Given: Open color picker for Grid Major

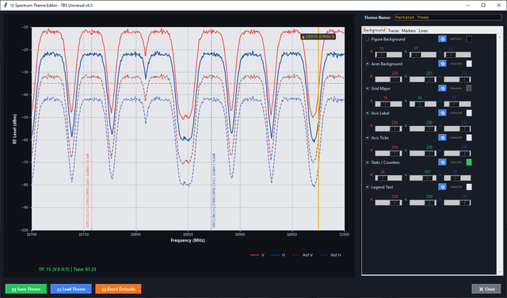Looking at the screenshot, I should tap(442, 88).
